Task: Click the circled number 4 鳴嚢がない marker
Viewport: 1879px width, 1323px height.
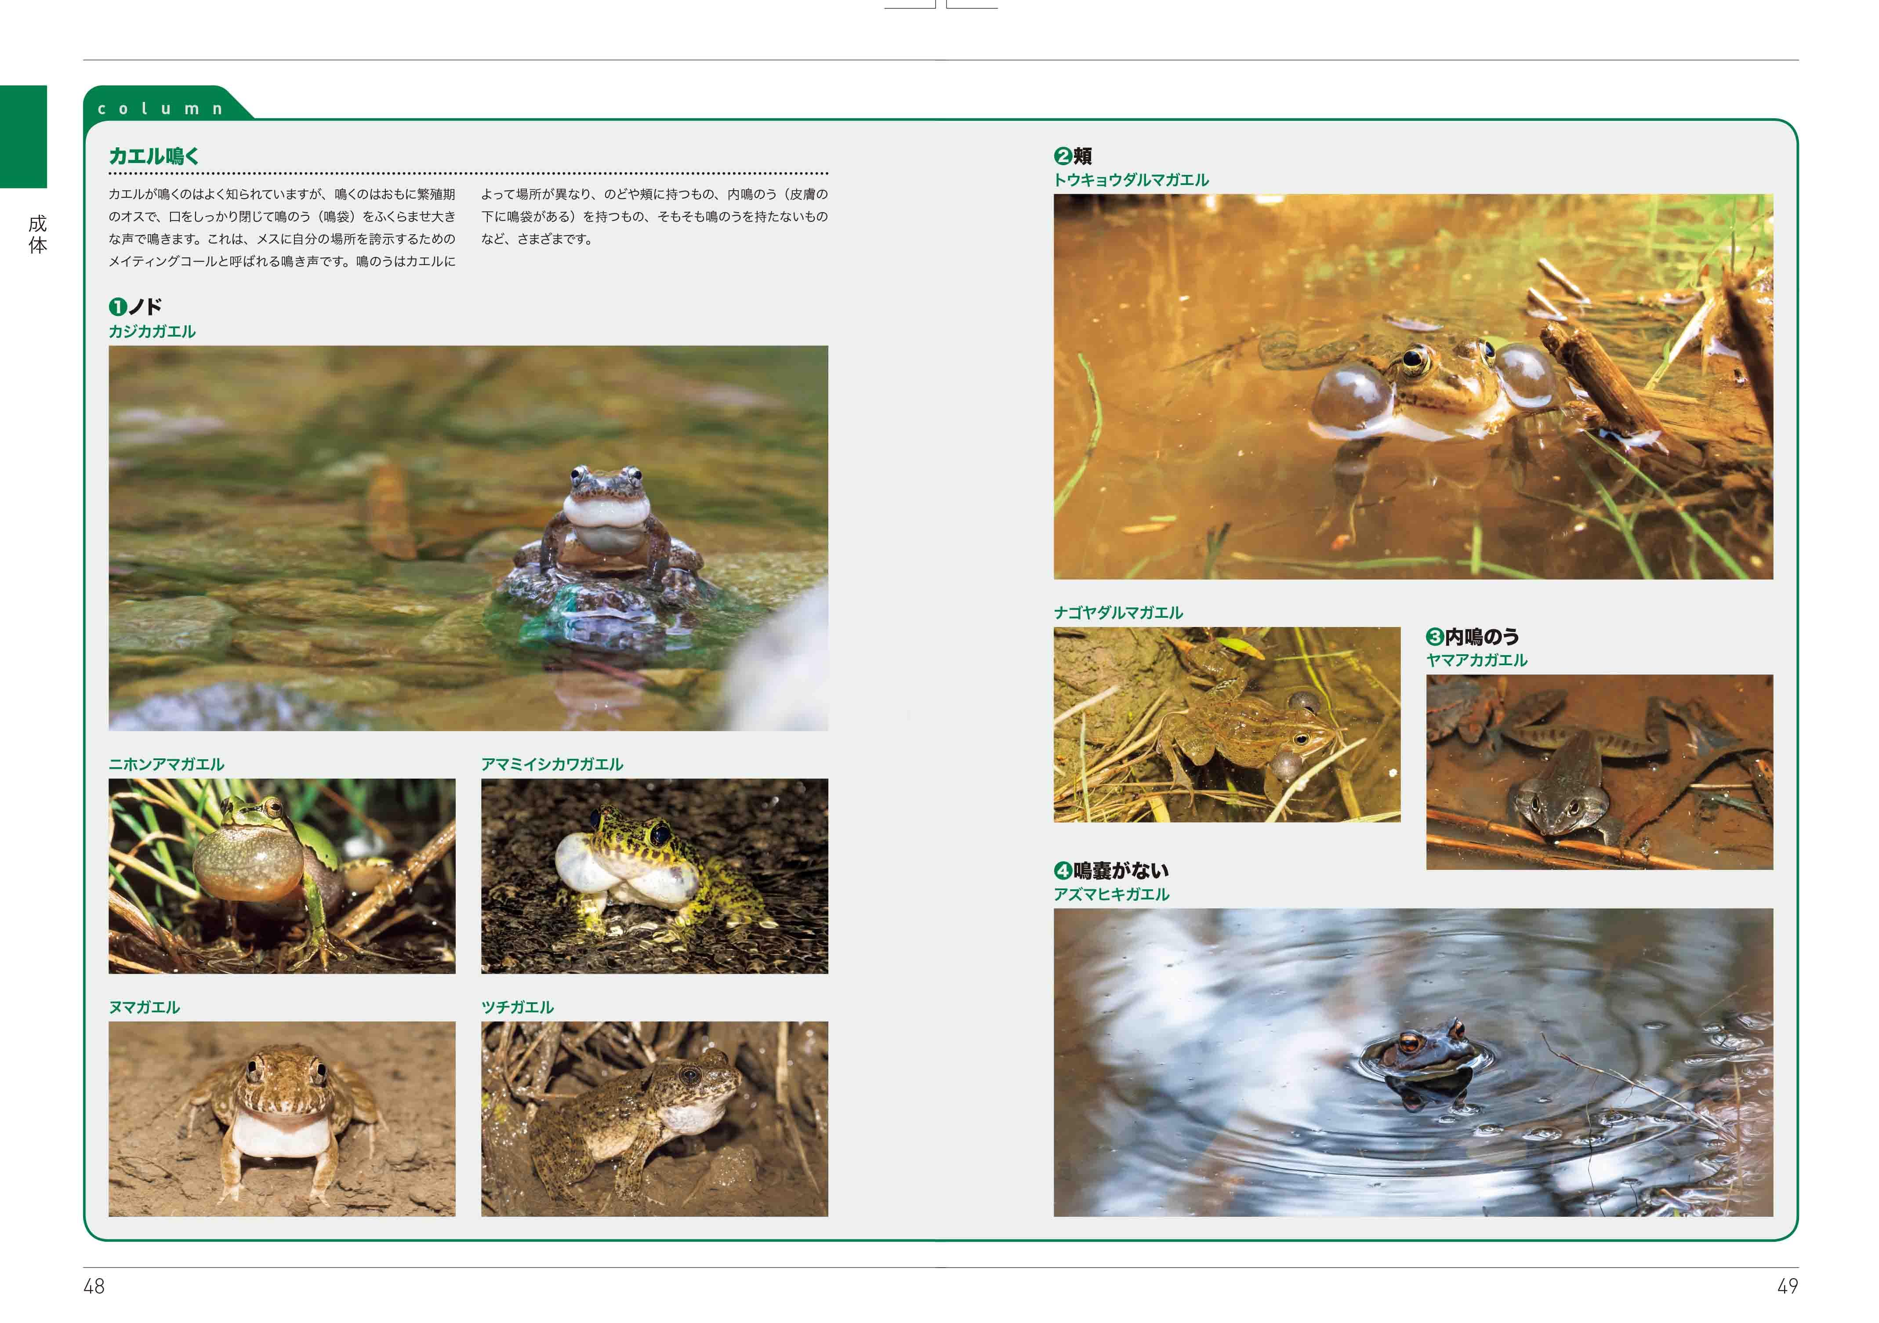Action: pos(1063,870)
